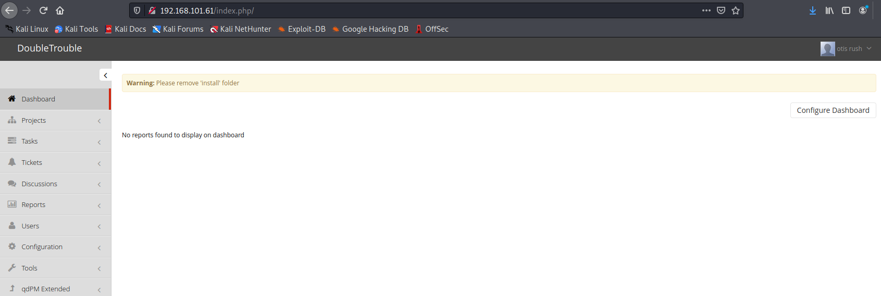Screen dimensions: 881x296
Task: Open the otis rush user dropdown
Action: point(846,48)
